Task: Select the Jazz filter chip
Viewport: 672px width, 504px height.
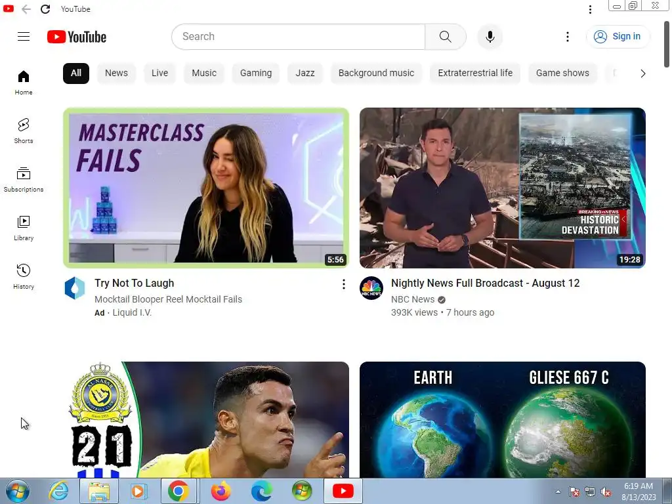Action: [305, 73]
